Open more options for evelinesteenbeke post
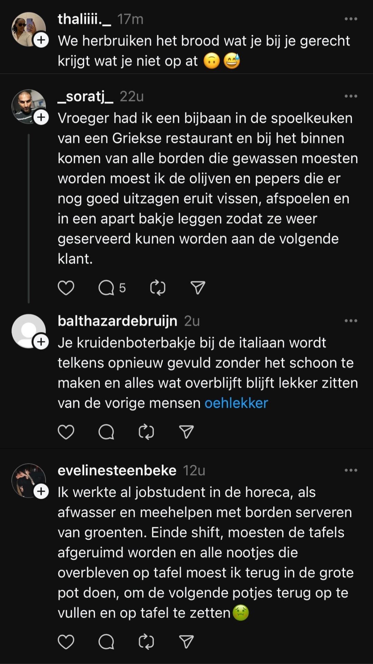373x664 pixels. click(x=351, y=470)
